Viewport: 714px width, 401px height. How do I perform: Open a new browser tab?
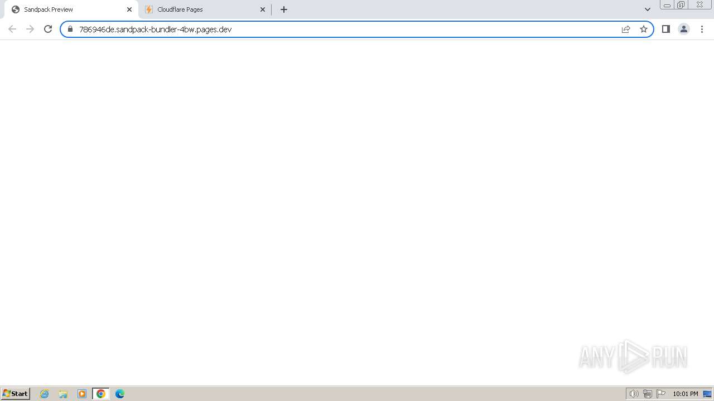coord(284,9)
